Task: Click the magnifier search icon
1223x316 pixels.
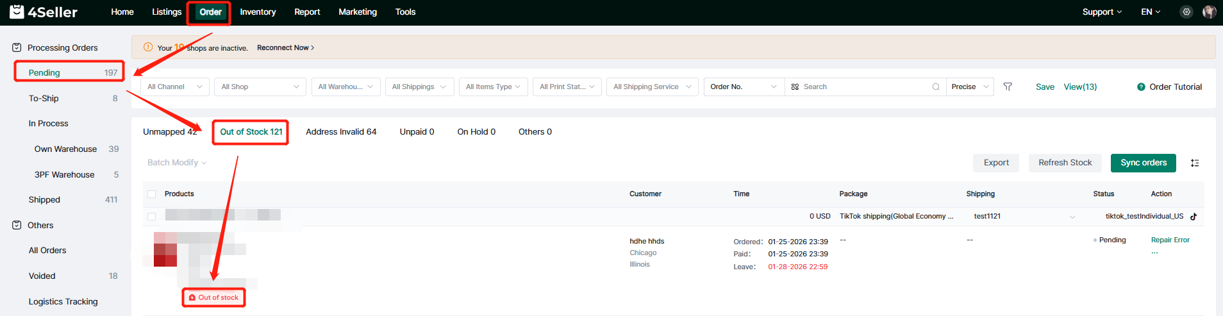Action: tap(936, 87)
